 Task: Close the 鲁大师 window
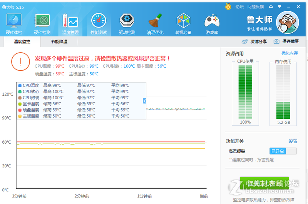298,7
